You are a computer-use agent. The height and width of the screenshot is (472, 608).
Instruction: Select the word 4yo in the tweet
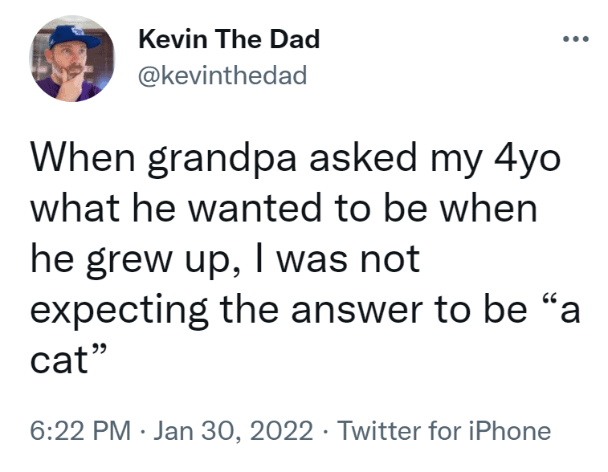[x=528, y=160]
